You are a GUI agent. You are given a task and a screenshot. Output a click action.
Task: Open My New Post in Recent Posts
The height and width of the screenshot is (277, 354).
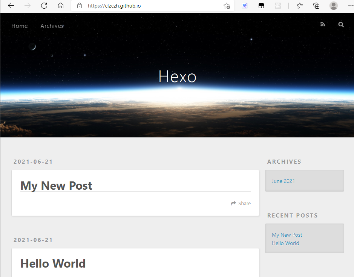coord(287,235)
